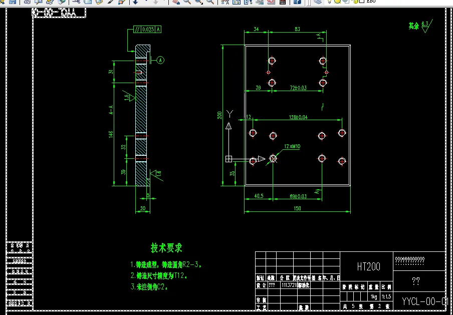
Task: Select the '146' dimension in section view
Action: point(111,135)
